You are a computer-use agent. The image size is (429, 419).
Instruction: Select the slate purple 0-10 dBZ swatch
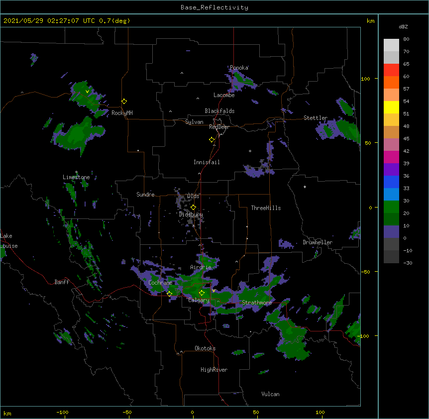[x=391, y=232]
